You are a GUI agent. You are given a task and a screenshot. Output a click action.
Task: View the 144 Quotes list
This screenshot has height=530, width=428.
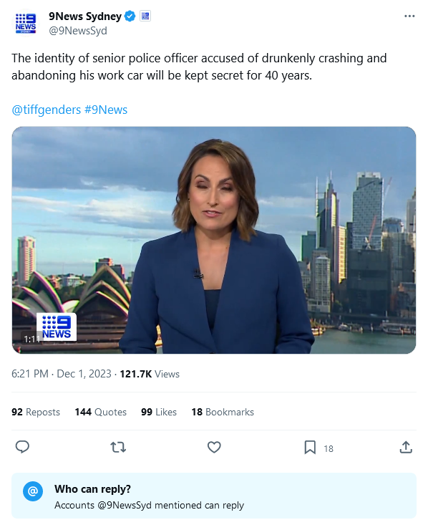[101, 412]
